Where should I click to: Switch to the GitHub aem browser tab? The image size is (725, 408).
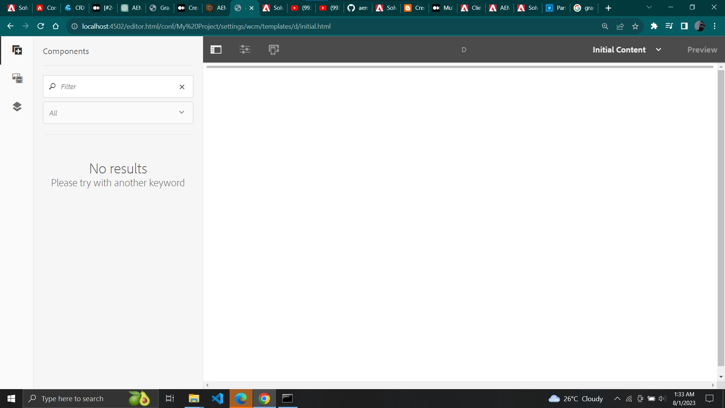(358, 8)
